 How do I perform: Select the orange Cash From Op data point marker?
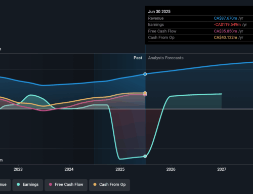pyautogui.click(x=145, y=93)
